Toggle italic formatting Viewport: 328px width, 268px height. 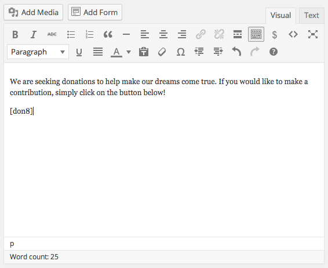(x=34, y=34)
